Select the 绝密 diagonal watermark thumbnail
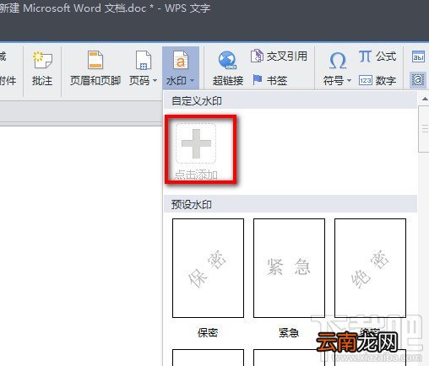Viewport: 429px width, 366px height. 370,268
